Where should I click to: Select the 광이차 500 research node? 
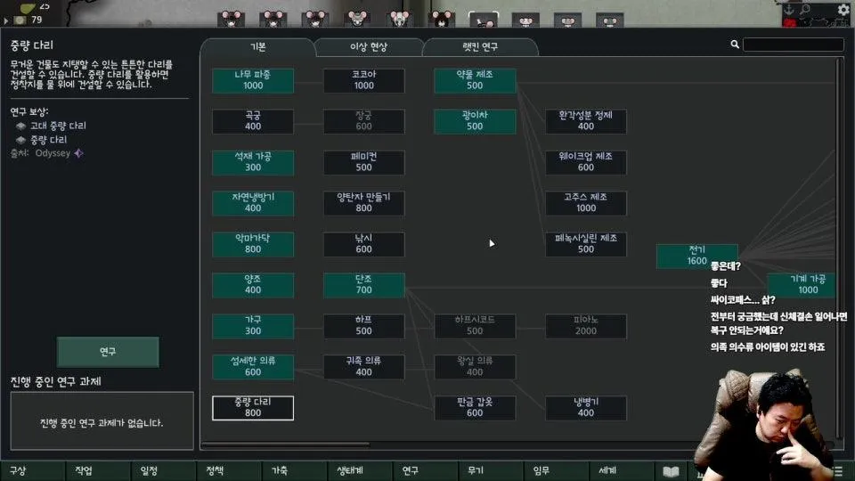pyautogui.click(x=475, y=121)
